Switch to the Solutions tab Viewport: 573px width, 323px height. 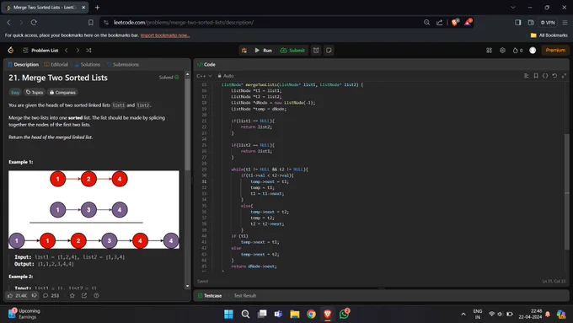(x=87, y=64)
